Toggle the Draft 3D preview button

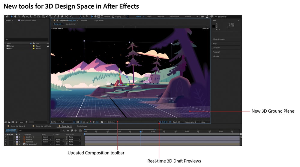[163, 122]
